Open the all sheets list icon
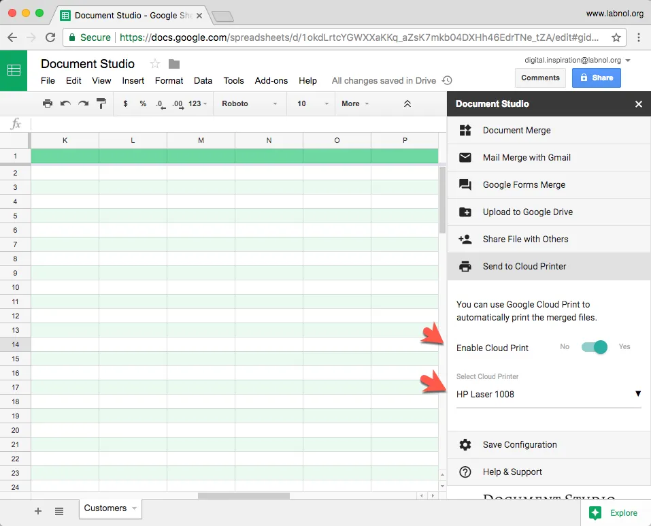The width and height of the screenshot is (651, 526). pyautogui.click(x=59, y=510)
